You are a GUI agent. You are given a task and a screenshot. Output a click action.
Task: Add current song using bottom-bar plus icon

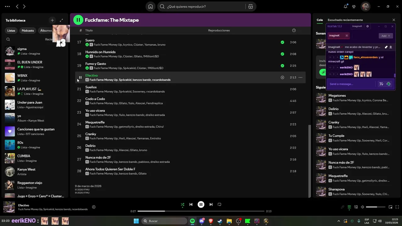pyautogui.click(x=94, y=207)
